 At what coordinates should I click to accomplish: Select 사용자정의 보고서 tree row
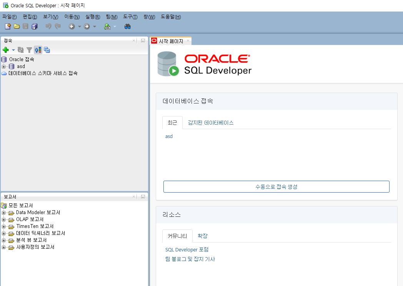click(35, 247)
